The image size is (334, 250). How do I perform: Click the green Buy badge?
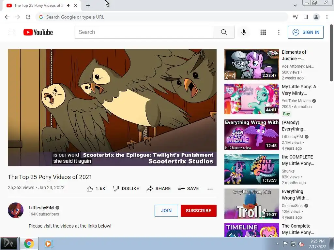tap(286, 114)
